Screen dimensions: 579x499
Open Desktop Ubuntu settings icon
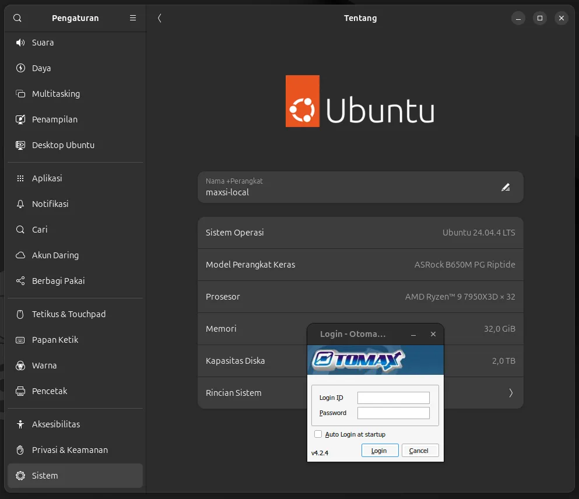20,145
